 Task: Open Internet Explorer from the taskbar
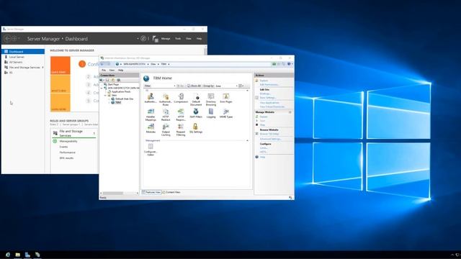tap(8, 255)
